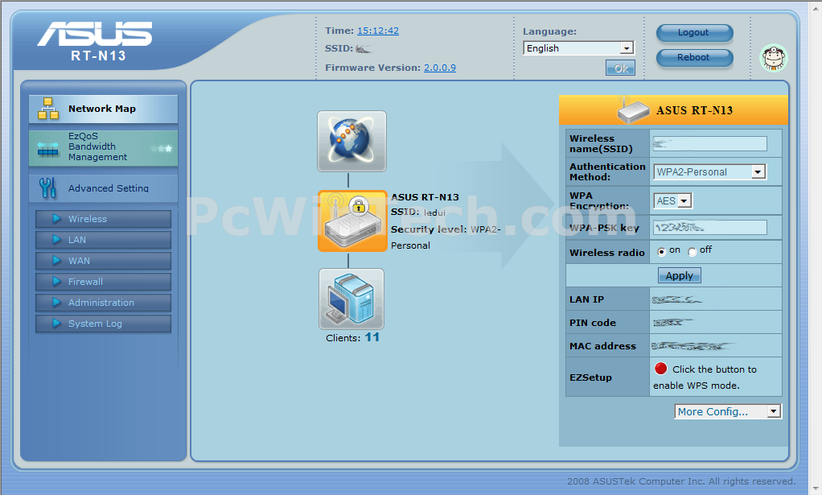Click the red EZSetup WPS button
This screenshot has width=822, height=495.
point(660,369)
